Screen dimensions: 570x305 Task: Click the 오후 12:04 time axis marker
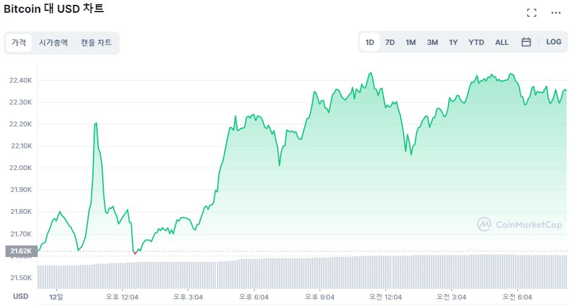pos(122,296)
